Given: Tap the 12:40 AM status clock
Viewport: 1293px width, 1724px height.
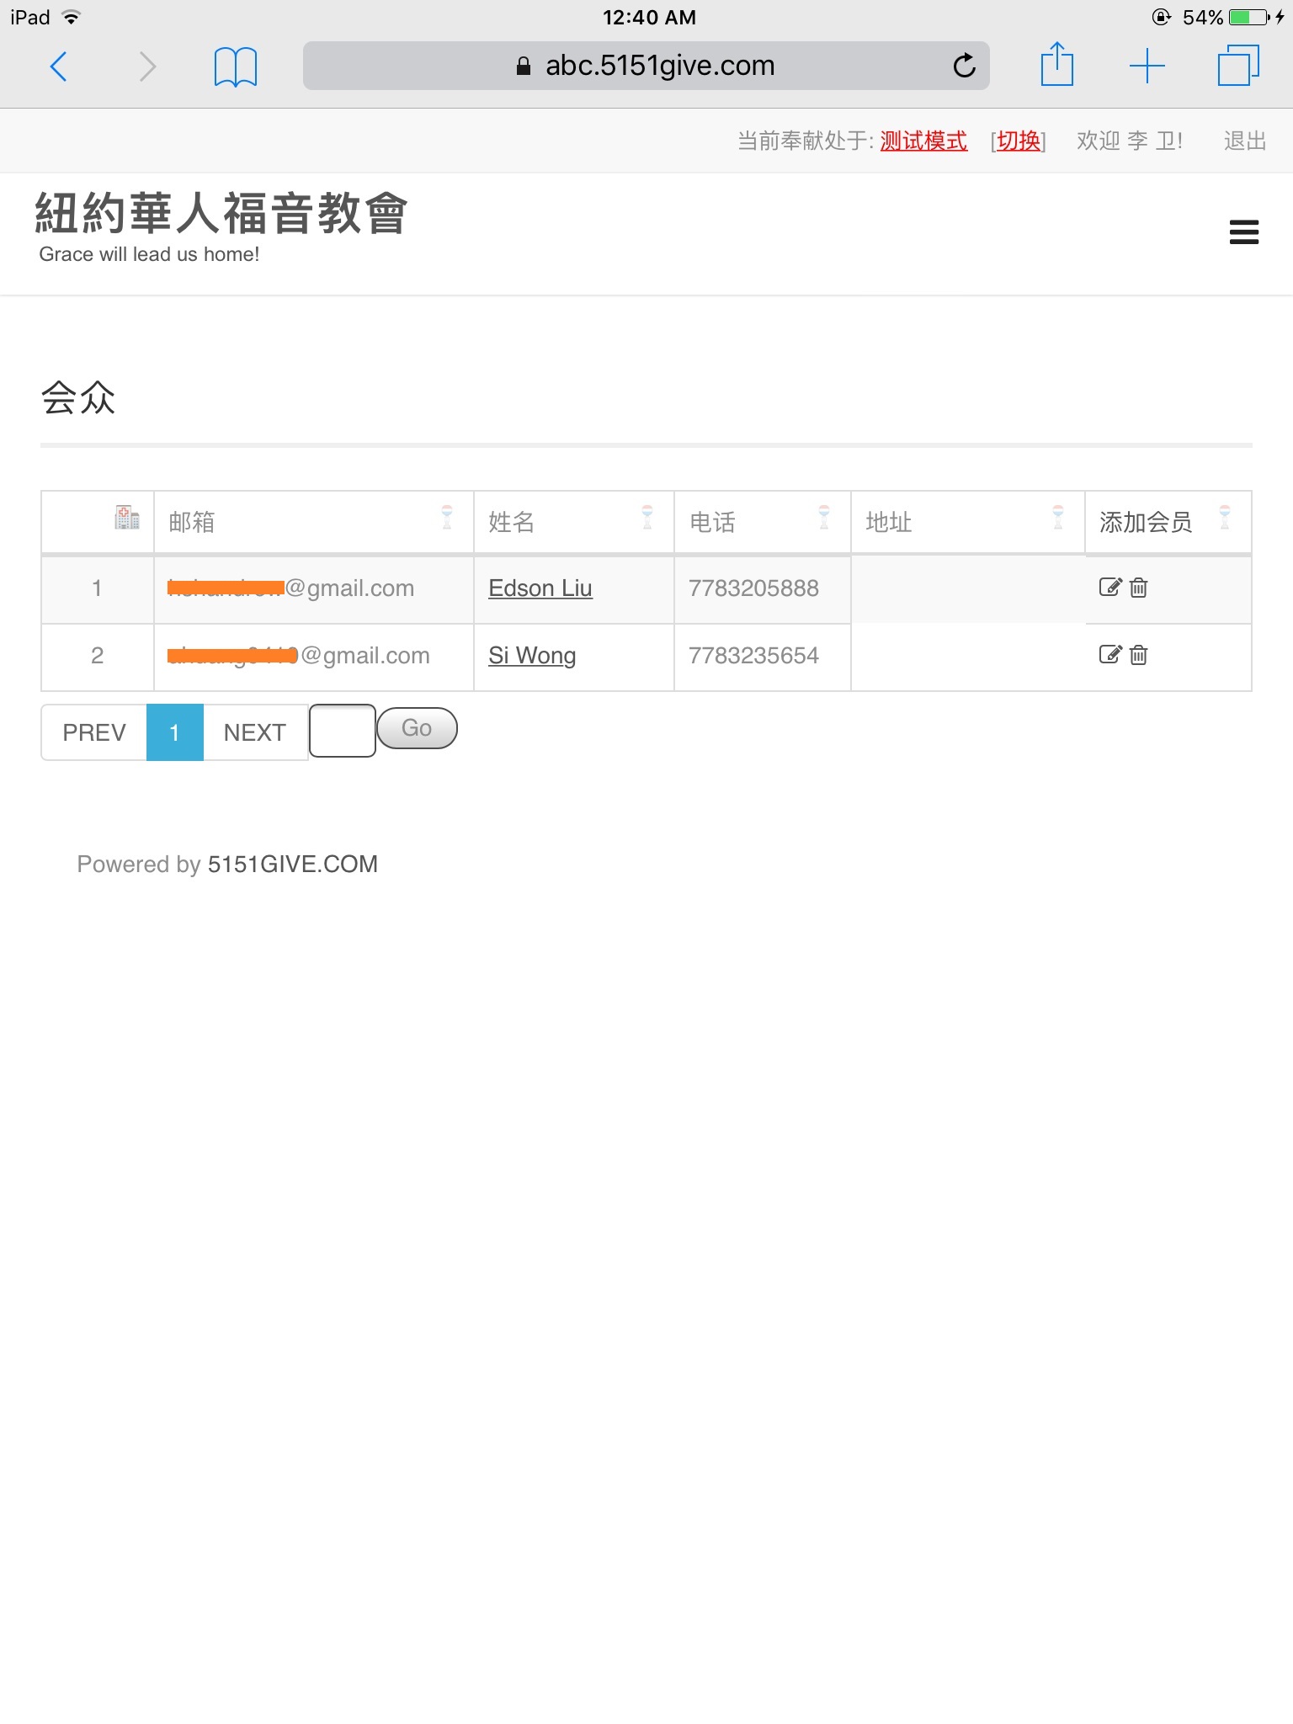Looking at the screenshot, I should click(649, 17).
